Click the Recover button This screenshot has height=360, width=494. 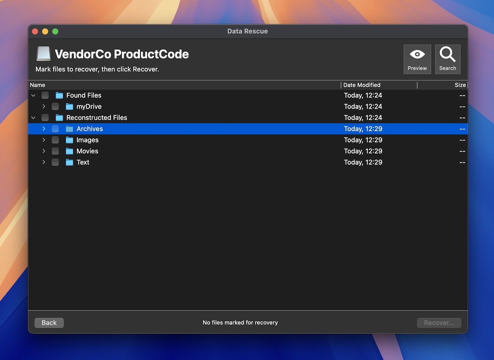point(439,322)
